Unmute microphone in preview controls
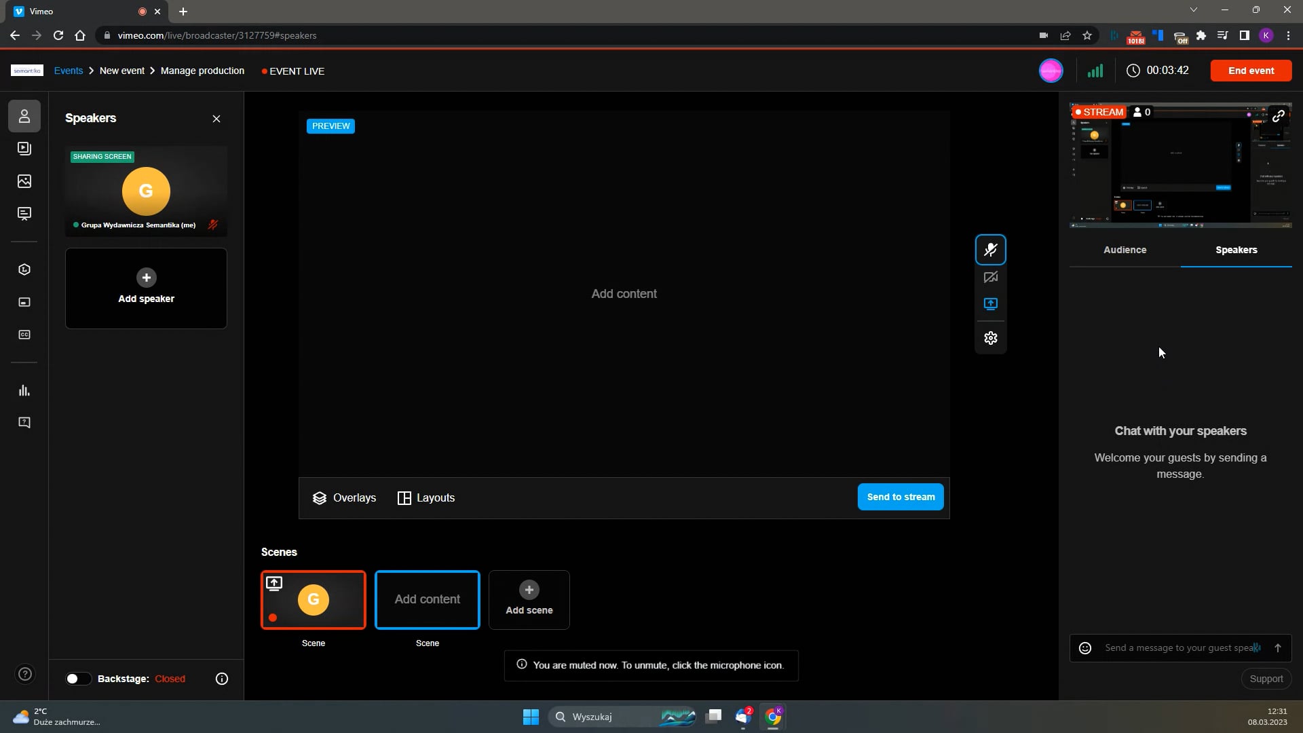Image resolution: width=1303 pixels, height=733 pixels. coord(991,250)
